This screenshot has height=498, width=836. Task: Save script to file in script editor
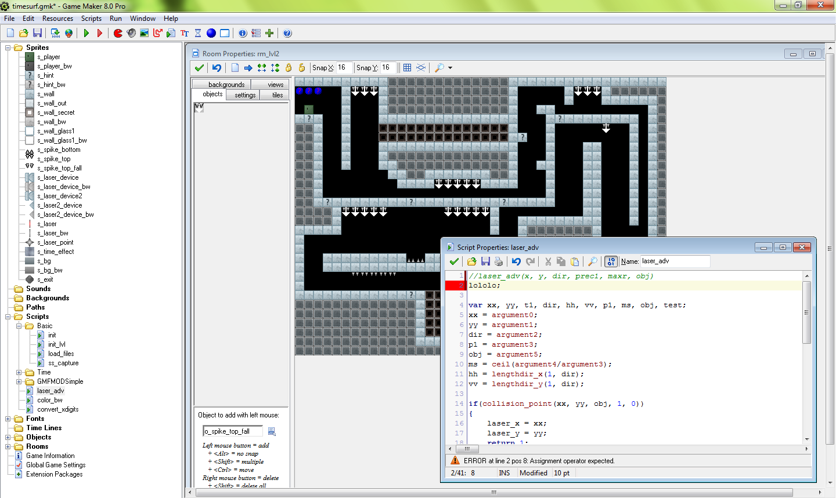point(485,261)
